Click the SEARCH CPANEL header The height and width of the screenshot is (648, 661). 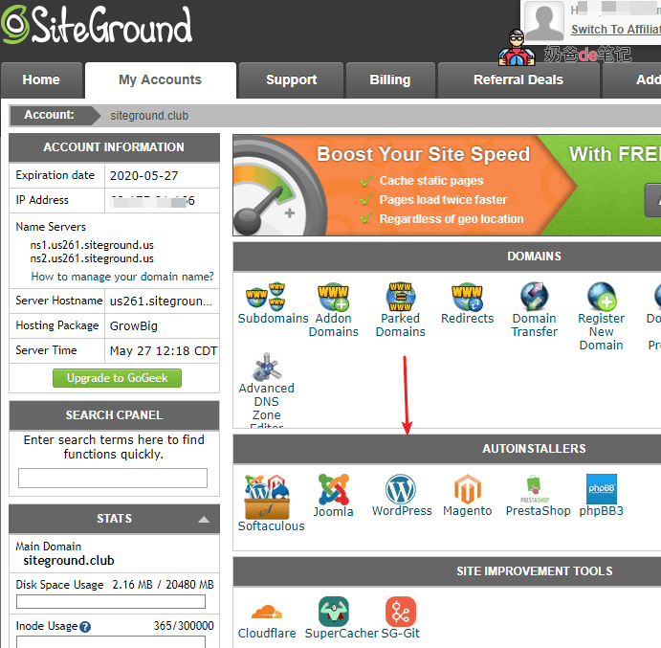114,415
